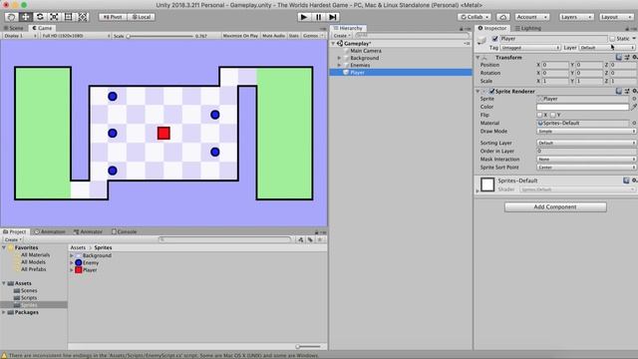Open the Layers dropdown in toolbar

tap(576, 17)
